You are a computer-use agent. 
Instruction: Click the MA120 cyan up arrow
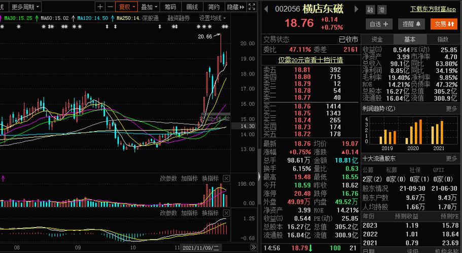113,18
